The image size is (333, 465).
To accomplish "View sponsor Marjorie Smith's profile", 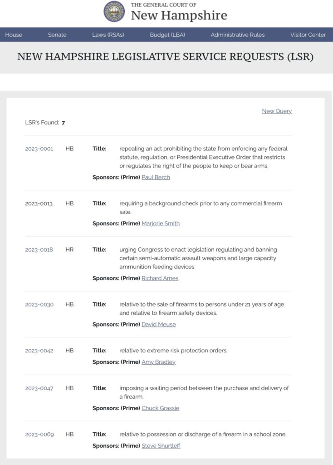I will 161,223.
